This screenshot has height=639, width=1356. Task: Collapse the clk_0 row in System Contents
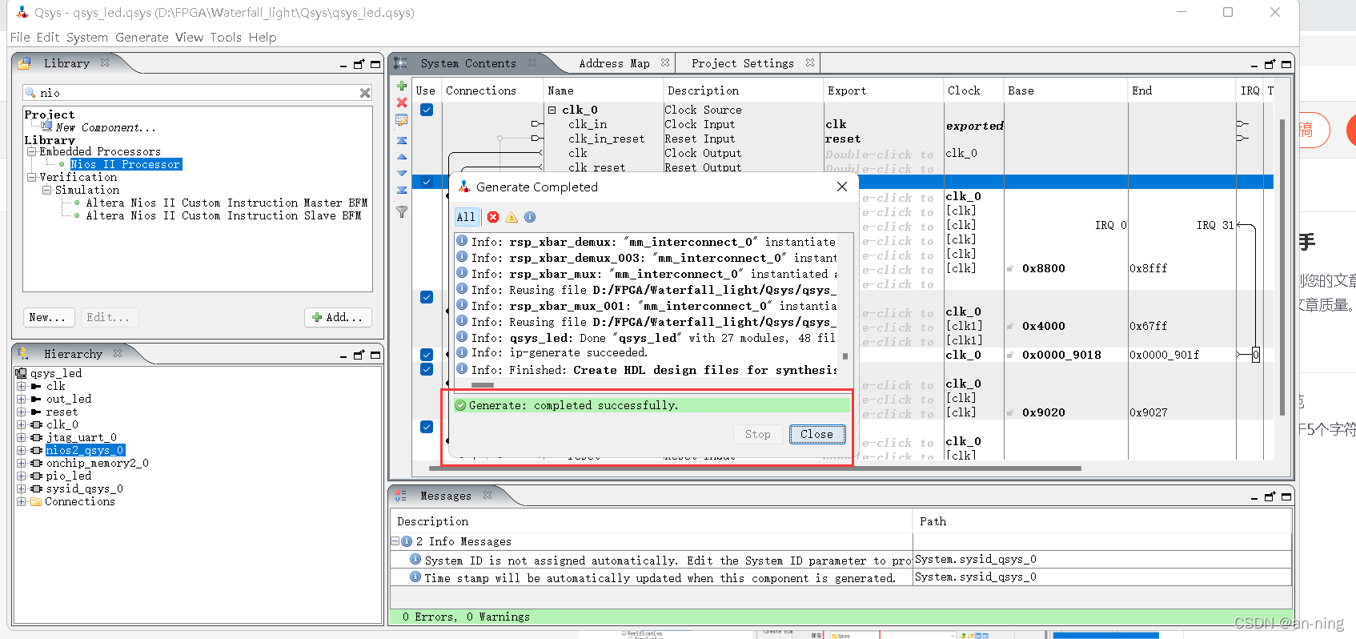click(x=552, y=110)
